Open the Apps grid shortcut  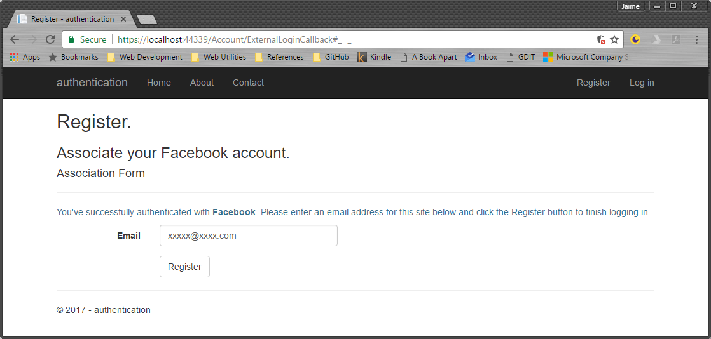pyautogui.click(x=25, y=57)
